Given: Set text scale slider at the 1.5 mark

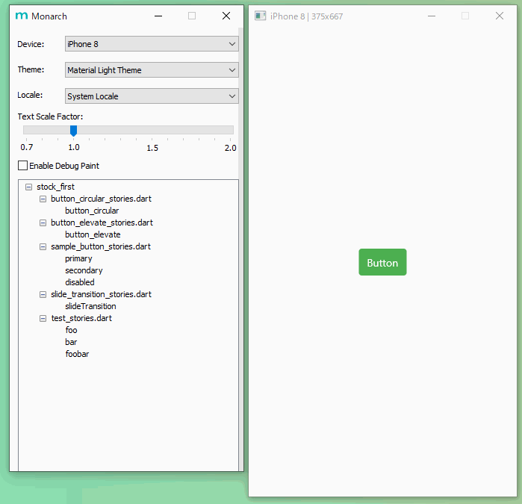Looking at the screenshot, I should pyautogui.click(x=152, y=130).
